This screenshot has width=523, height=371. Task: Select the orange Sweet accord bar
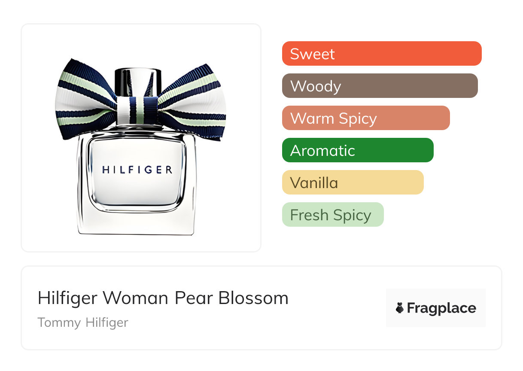(x=382, y=54)
